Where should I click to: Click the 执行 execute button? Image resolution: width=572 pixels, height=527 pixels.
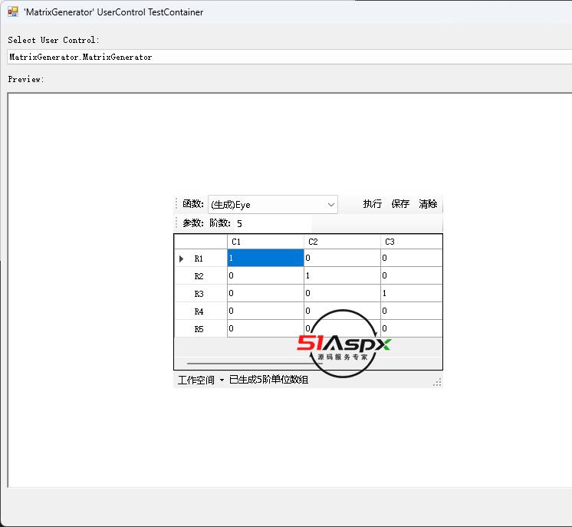[373, 204]
